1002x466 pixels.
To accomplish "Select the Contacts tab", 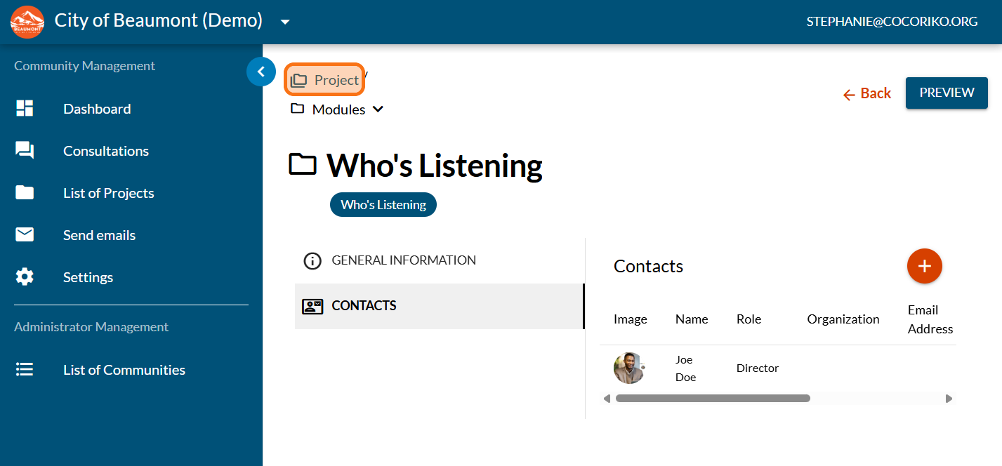I will (x=364, y=306).
